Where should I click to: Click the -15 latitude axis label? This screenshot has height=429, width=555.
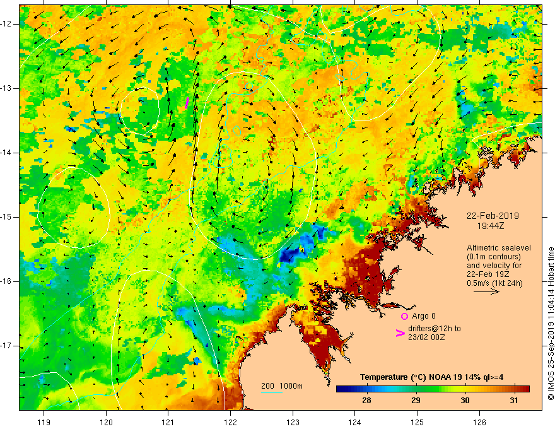(6, 217)
